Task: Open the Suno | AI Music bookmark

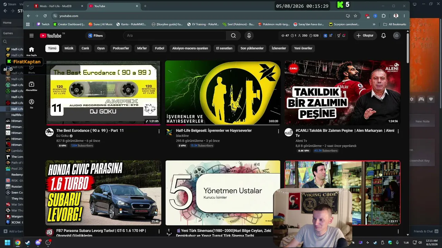Action: [100, 24]
